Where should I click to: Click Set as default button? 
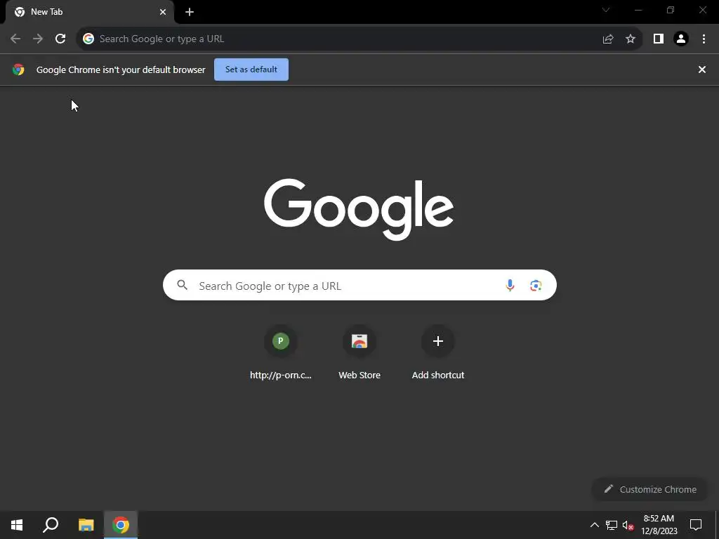point(251,69)
